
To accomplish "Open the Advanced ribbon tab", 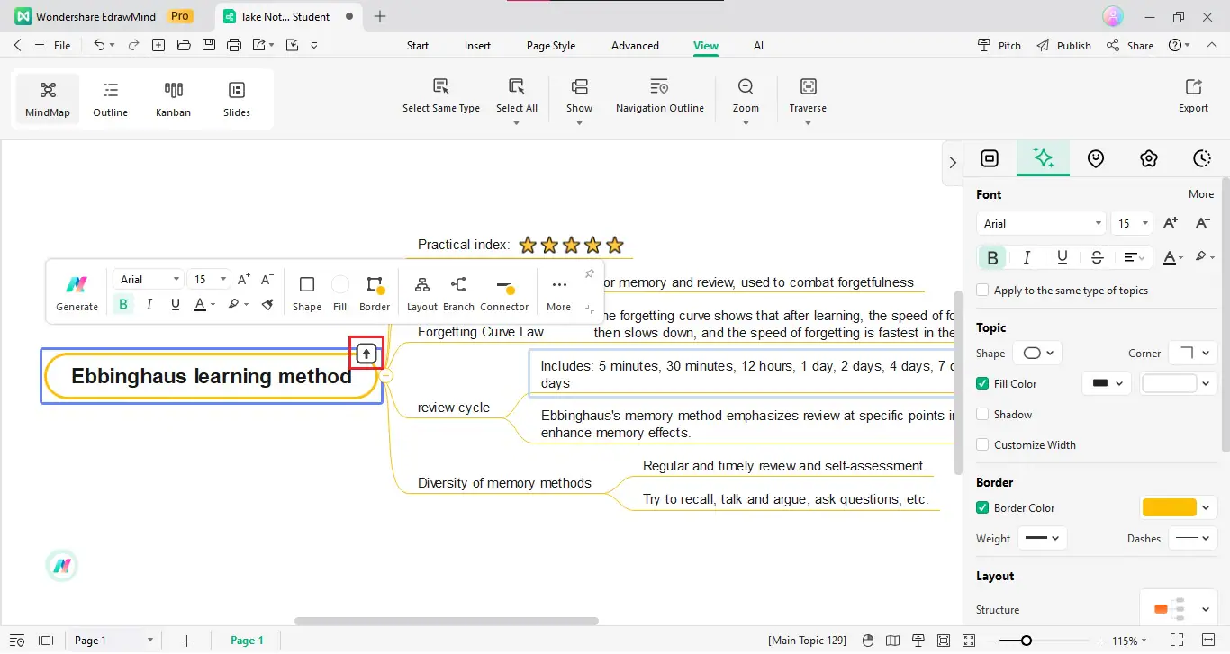I will click(635, 46).
